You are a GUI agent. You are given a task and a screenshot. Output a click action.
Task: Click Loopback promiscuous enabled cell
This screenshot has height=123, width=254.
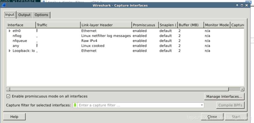140,51
